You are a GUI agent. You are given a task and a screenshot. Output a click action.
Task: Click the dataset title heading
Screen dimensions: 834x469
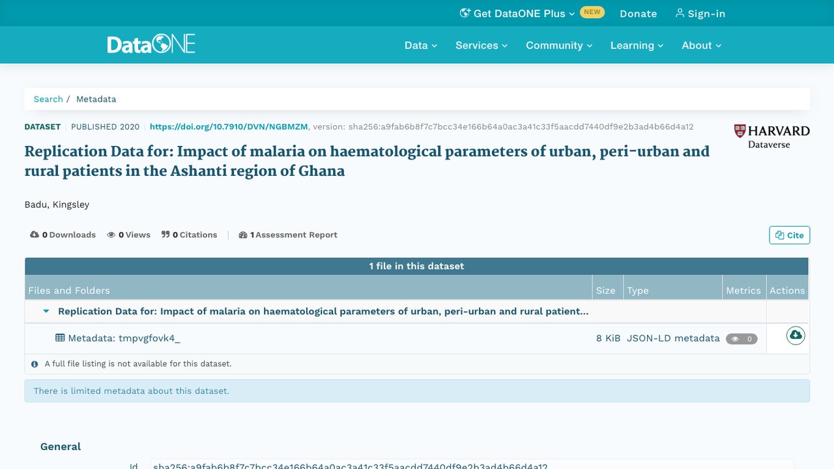(x=367, y=161)
